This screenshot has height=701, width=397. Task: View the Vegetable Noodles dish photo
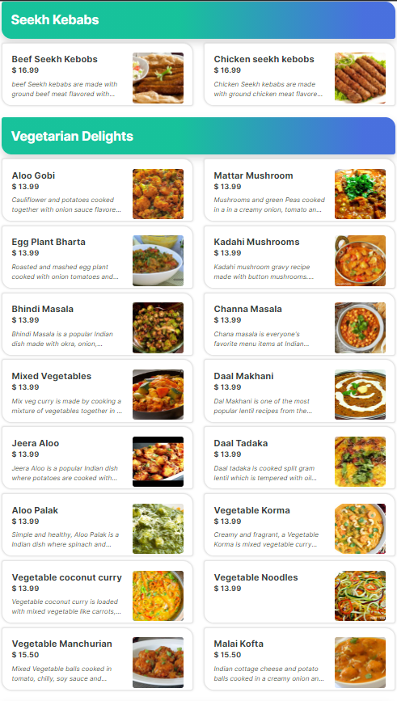click(360, 596)
